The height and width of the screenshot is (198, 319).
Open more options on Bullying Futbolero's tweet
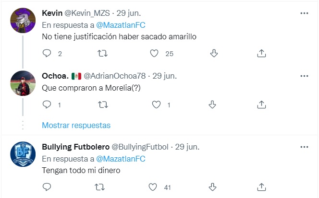click(x=304, y=147)
